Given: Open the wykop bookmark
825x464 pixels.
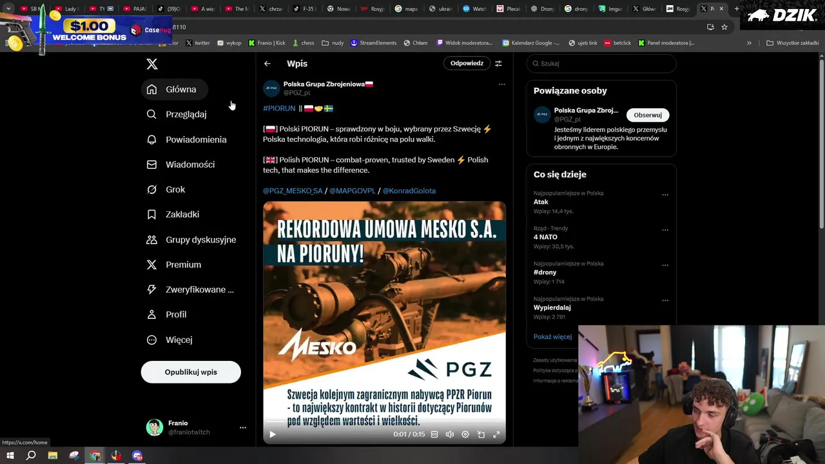Looking at the screenshot, I should (x=229, y=43).
